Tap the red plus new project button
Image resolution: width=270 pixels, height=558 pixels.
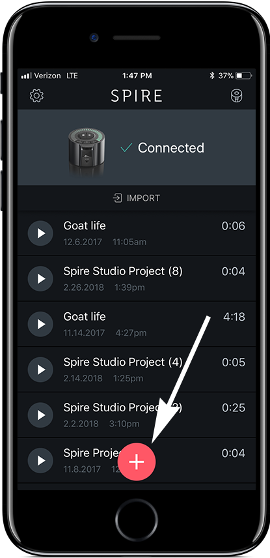tap(137, 462)
